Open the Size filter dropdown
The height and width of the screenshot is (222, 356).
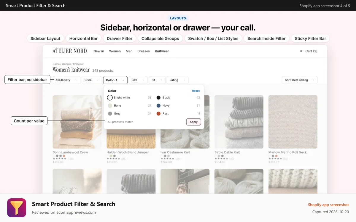pos(138,80)
